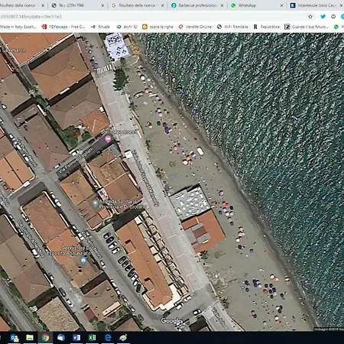This screenshot has width=344, height=344.
Task: Select the blue pin near Esposito Annunziato
Action: tap(83, 260)
